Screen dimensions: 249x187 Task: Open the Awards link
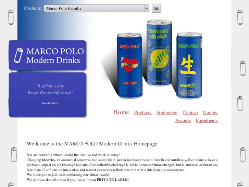pos(183,120)
